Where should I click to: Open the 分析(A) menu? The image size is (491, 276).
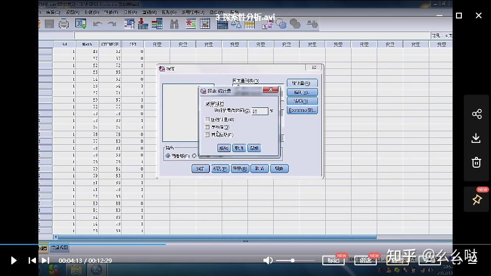(x=130, y=12)
